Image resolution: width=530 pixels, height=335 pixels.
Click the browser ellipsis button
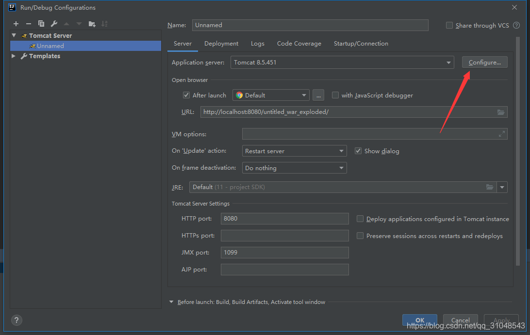(318, 95)
